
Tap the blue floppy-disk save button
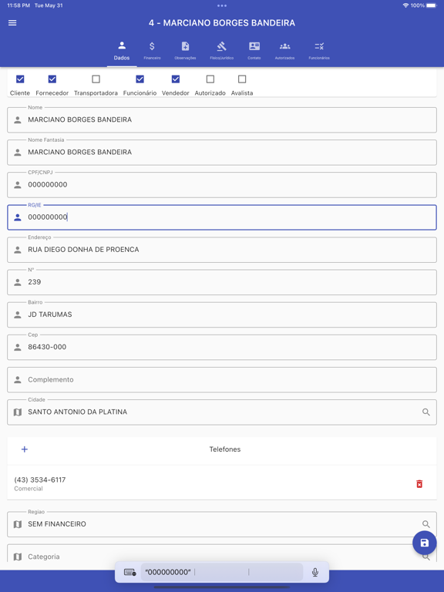coord(425,543)
